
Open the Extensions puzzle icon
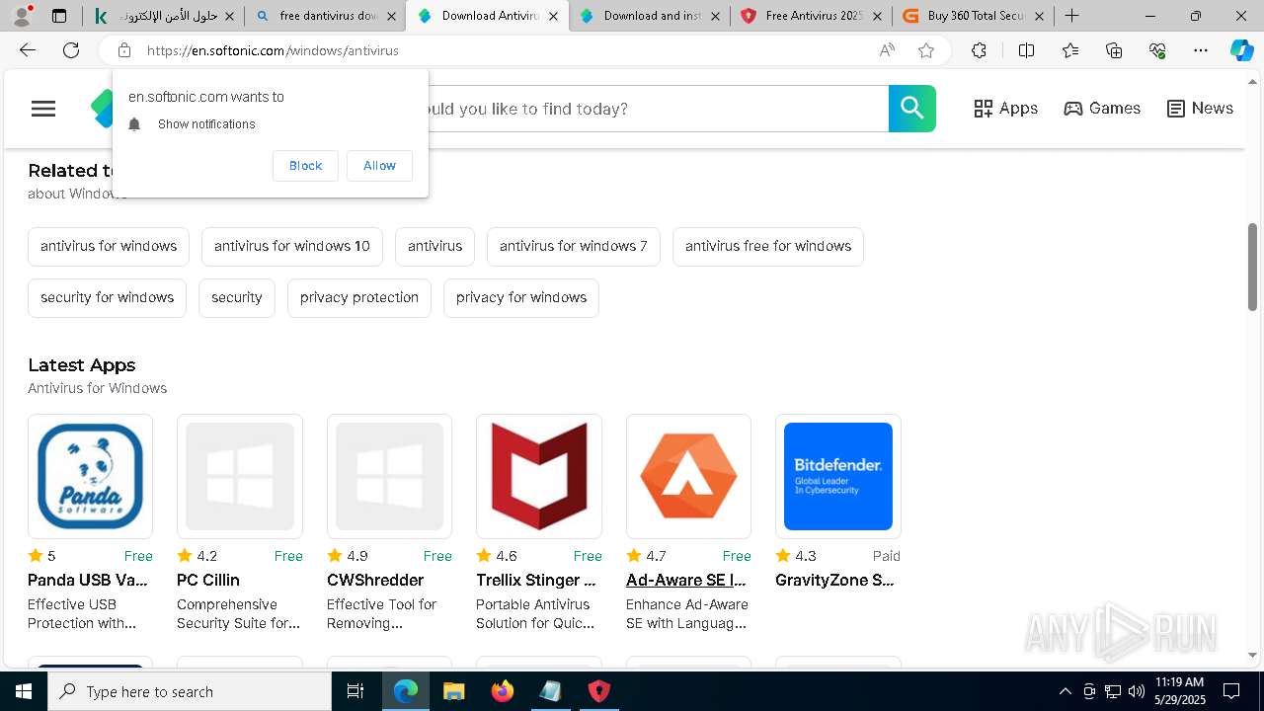tap(979, 50)
